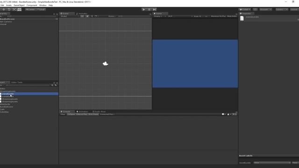Click the scenebundle file icon in Inspector
Screen dimensions: 299x168
pyautogui.click(x=242, y=18)
